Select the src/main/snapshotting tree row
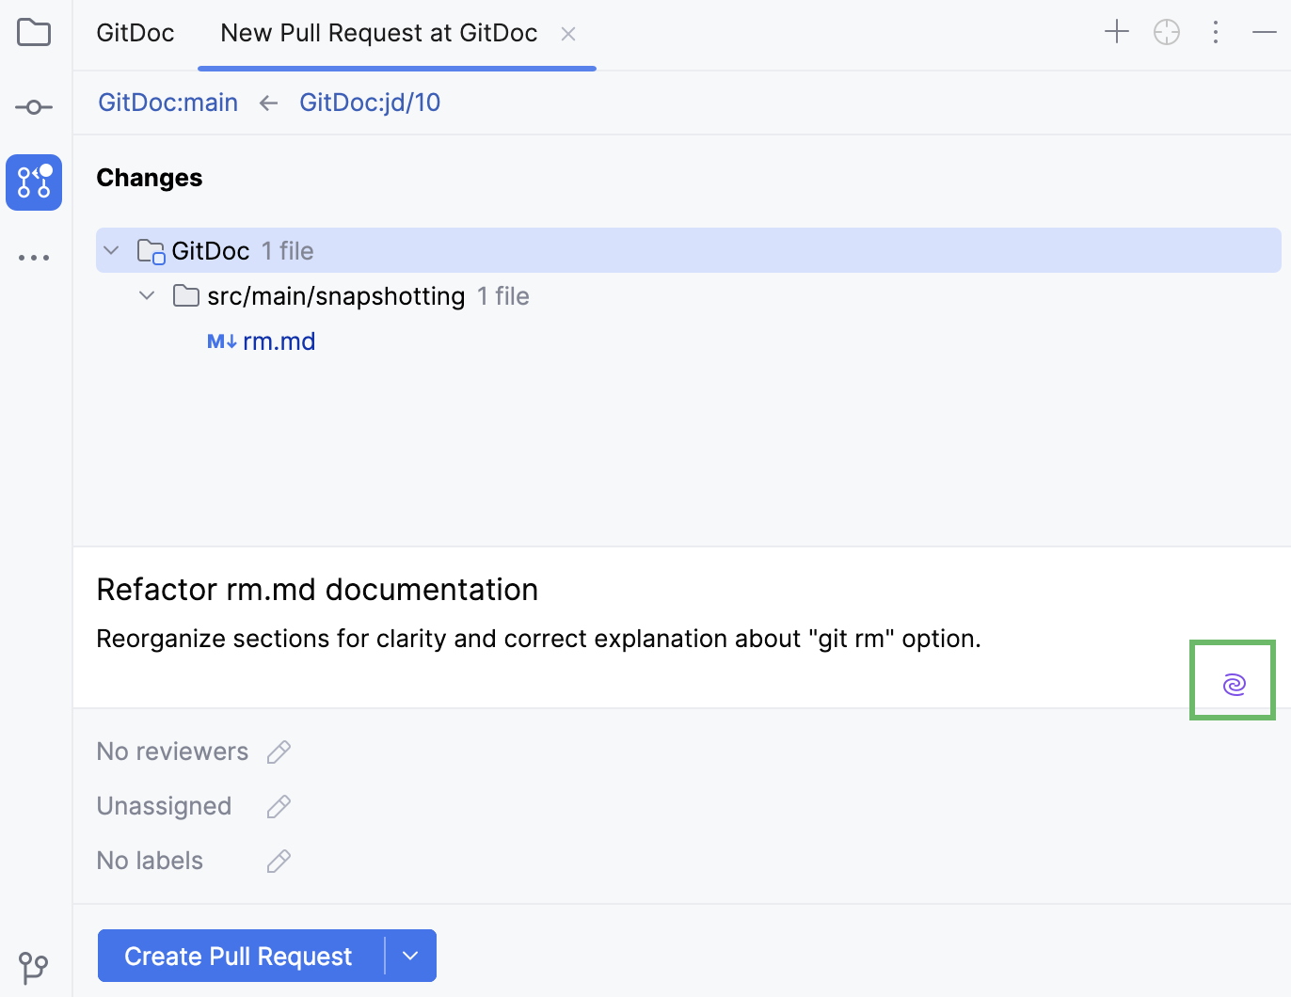This screenshot has height=997, width=1291. pyautogui.click(x=689, y=295)
